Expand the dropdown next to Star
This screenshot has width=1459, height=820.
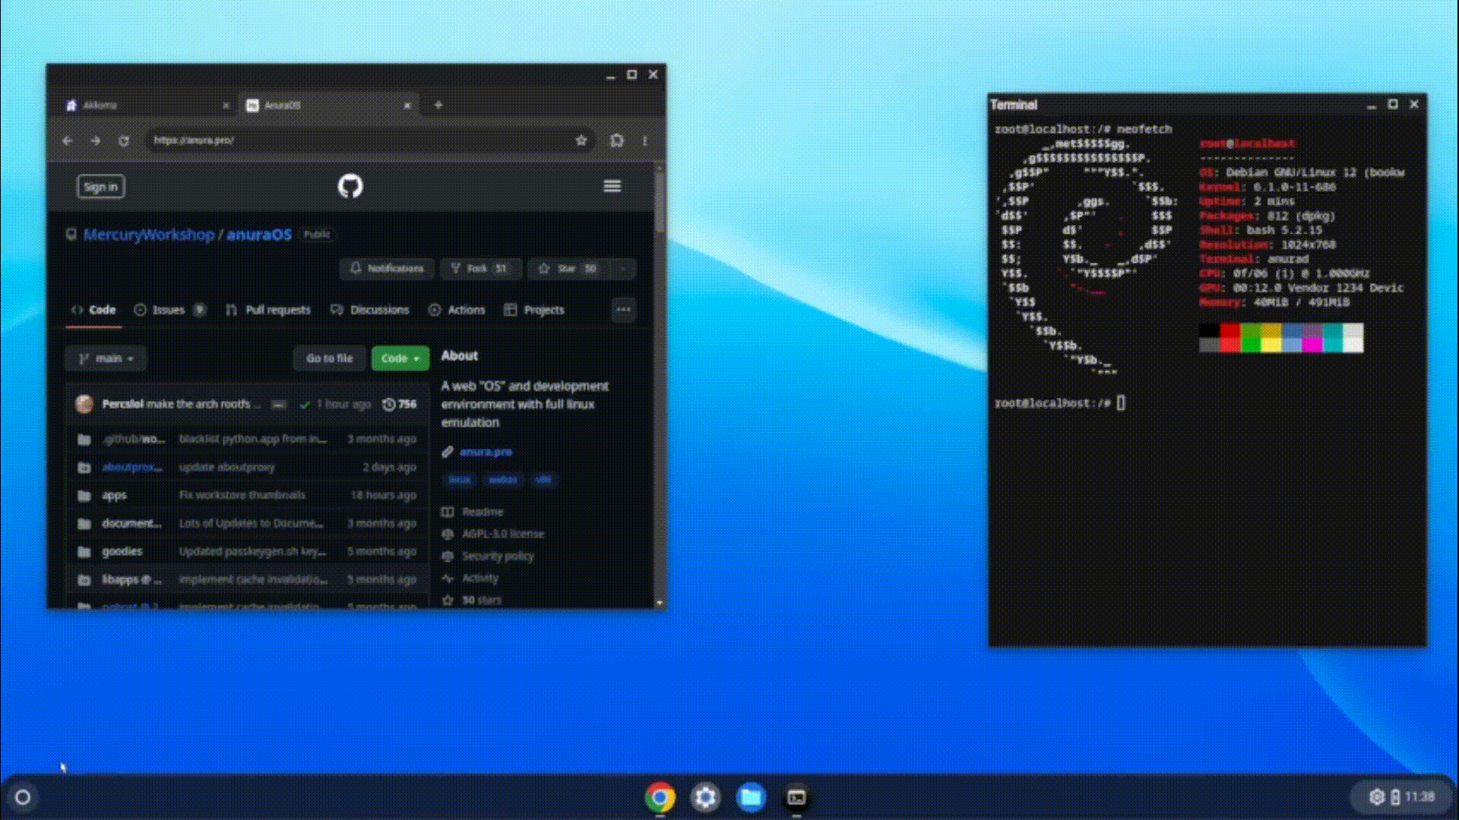[623, 269]
